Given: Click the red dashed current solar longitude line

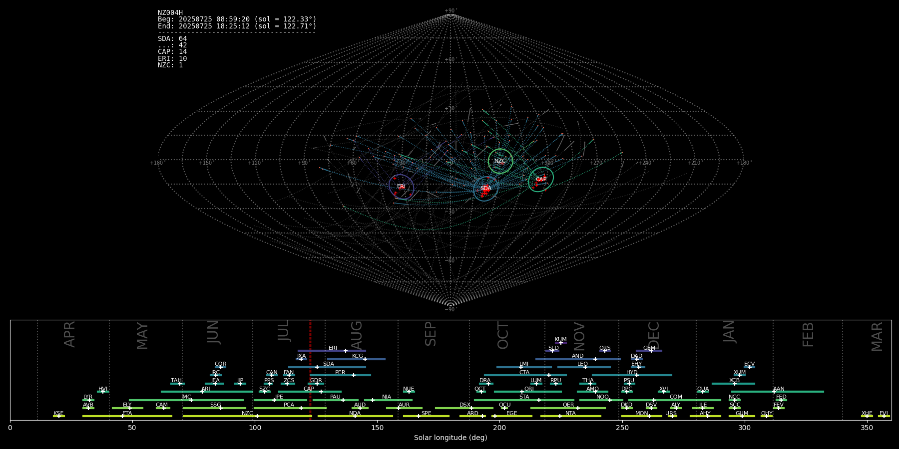Looking at the screenshot, I should (x=310, y=370).
